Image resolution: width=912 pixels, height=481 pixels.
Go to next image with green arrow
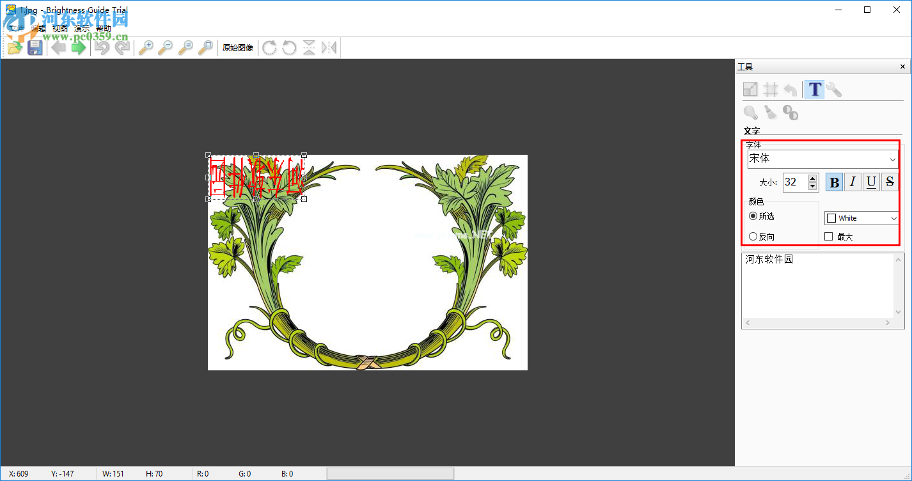tap(79, 48)
